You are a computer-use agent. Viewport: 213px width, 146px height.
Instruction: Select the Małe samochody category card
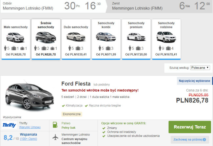tap(16, 39)
